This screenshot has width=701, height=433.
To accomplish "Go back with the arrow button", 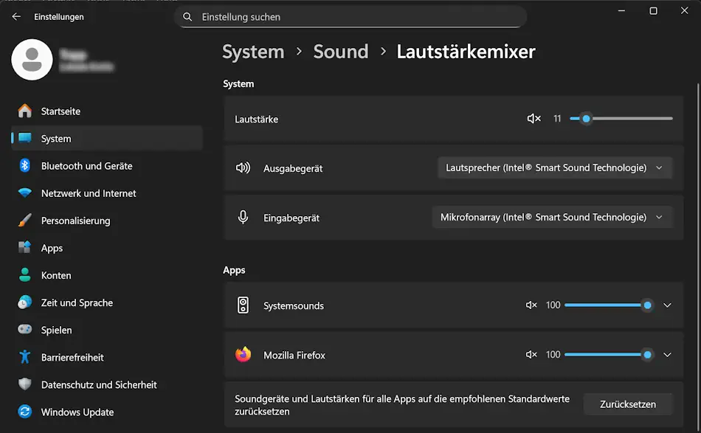I will coord(15,16).
